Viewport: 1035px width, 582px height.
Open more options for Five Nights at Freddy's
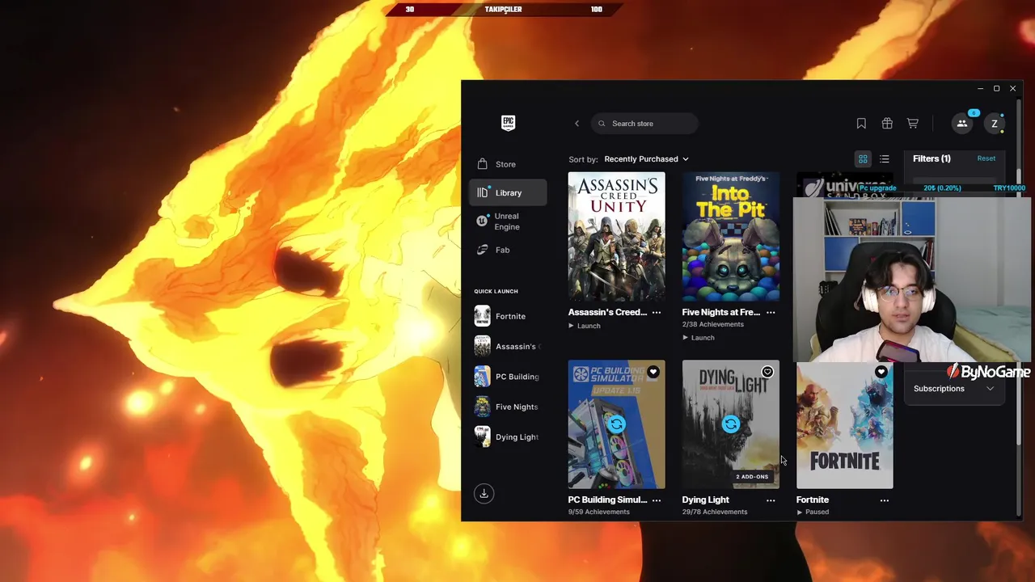pos(771,312)
